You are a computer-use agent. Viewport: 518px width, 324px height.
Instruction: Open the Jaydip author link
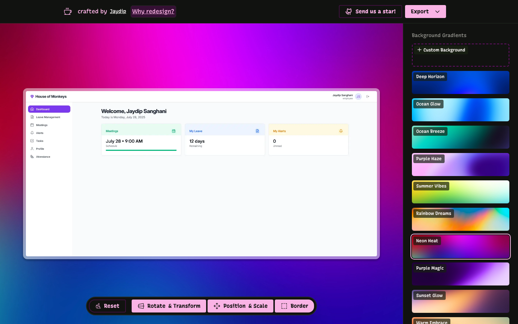pyautogui.click(x=118, y=12)
